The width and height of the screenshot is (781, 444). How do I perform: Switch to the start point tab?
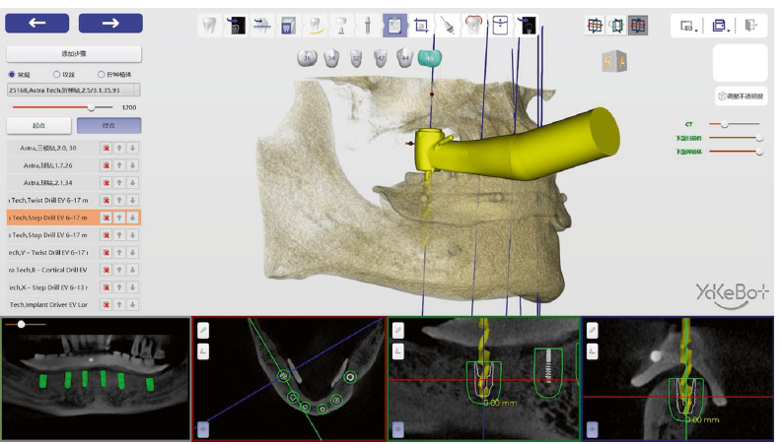(38, 125)
